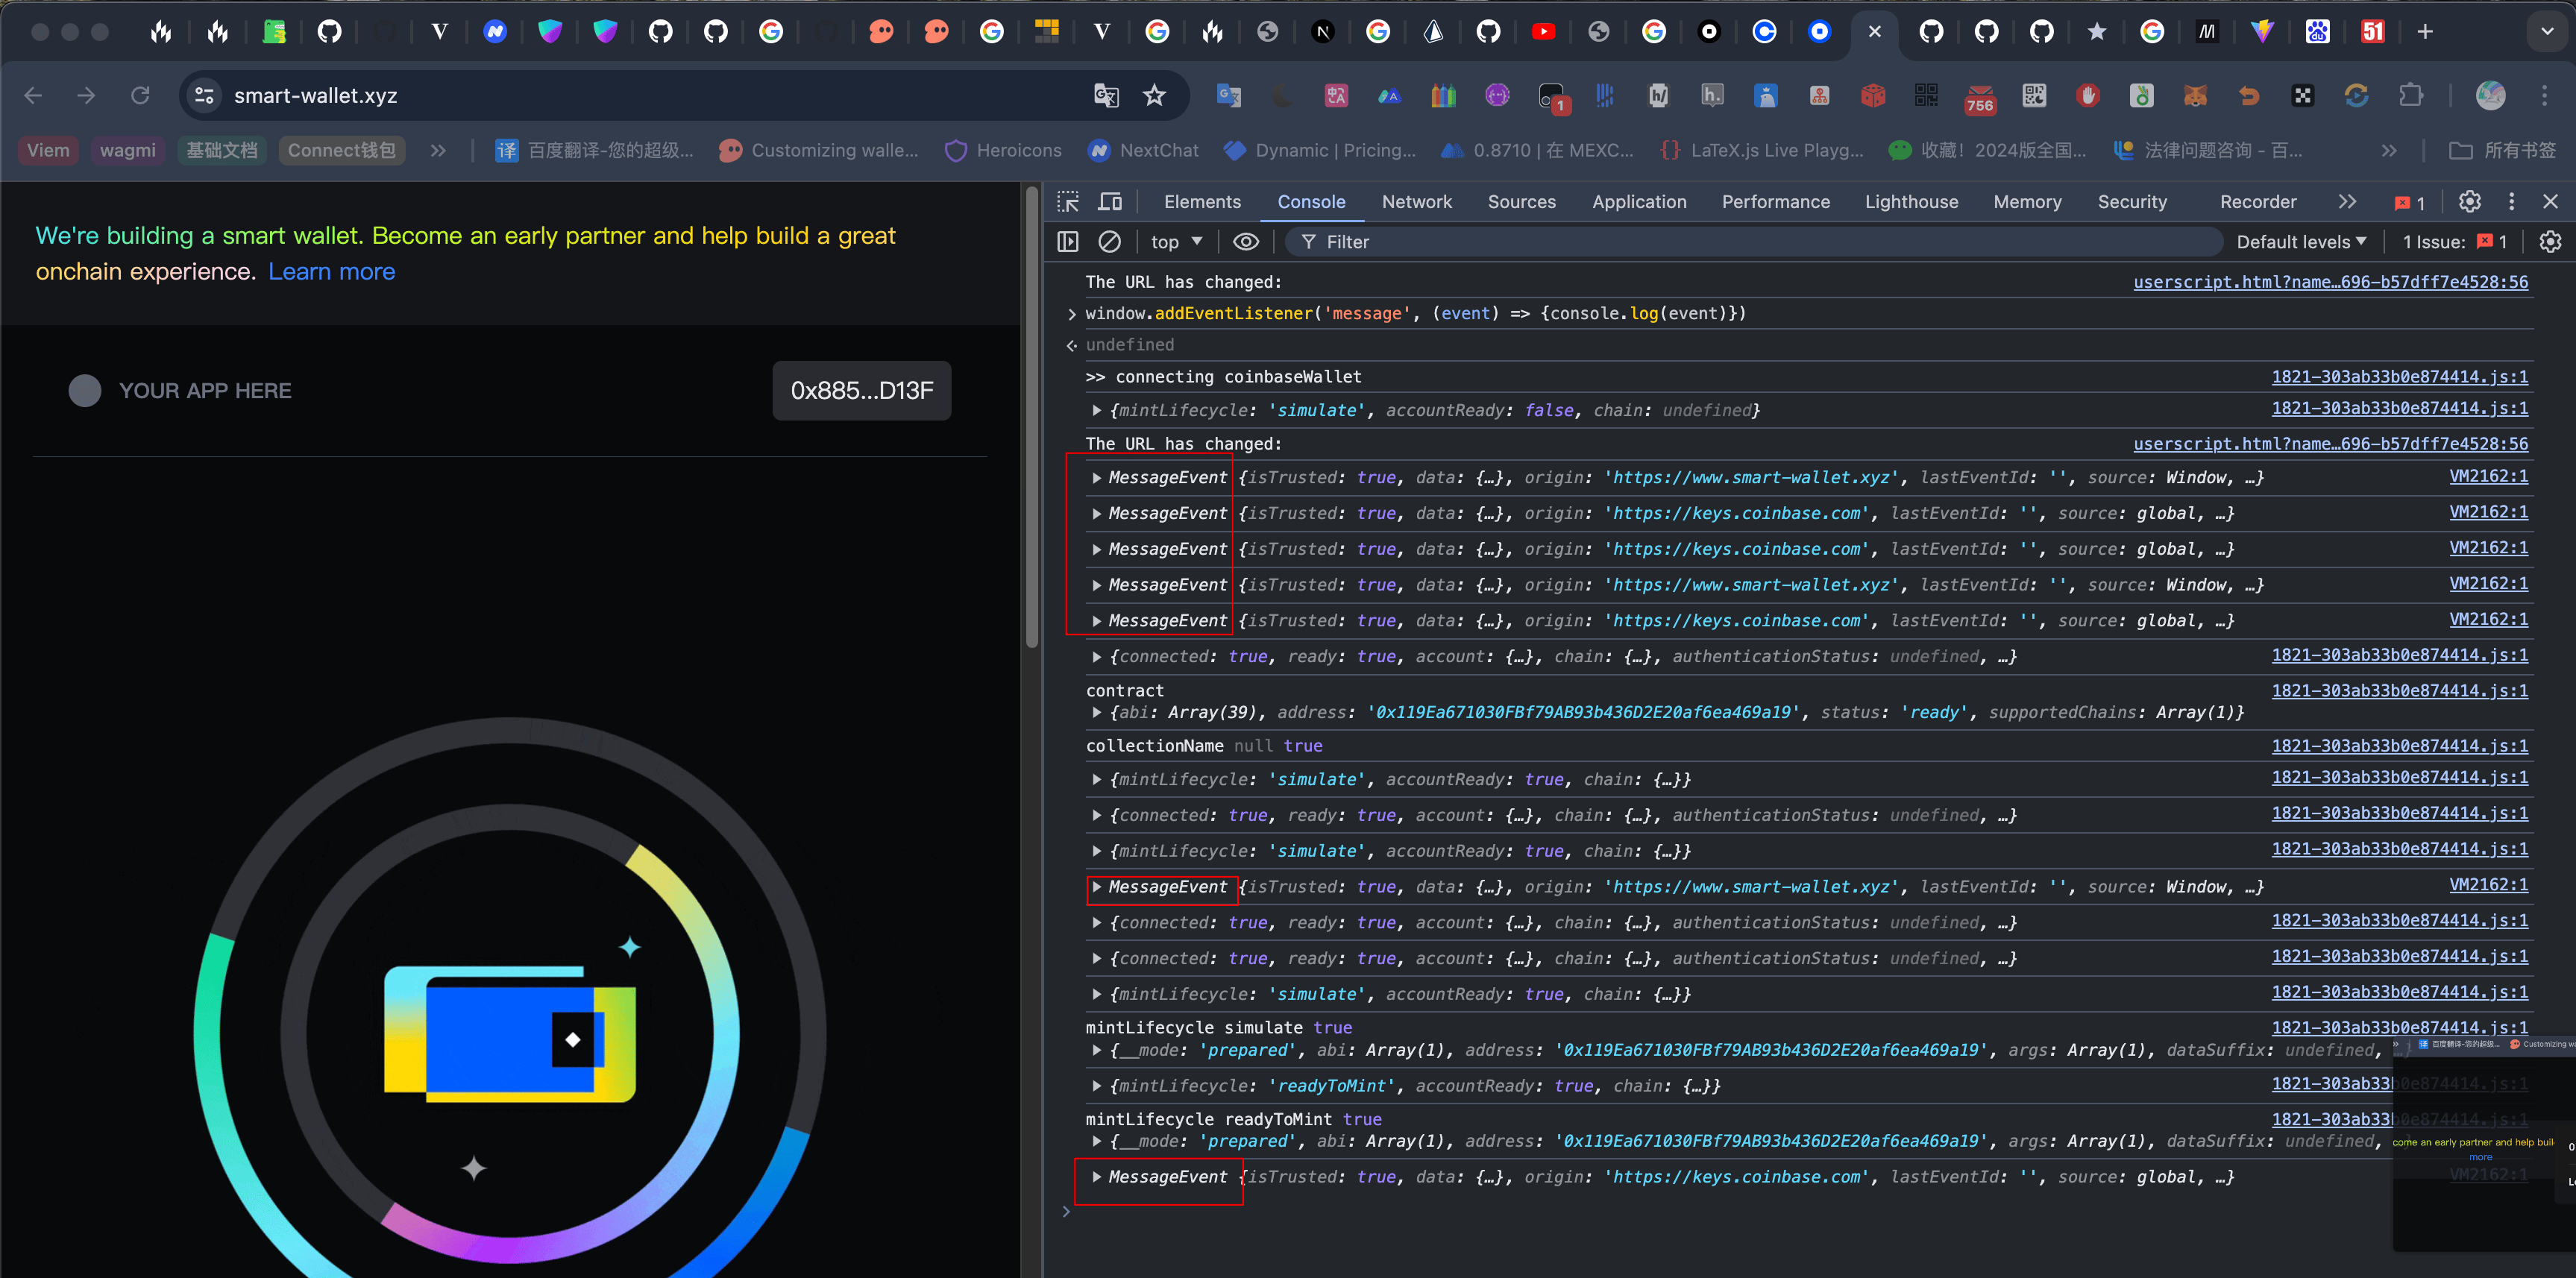Expand the first MessageEvent smart-wallet.xyz entry
Screen dimensions: 2576x1278
1097,478
